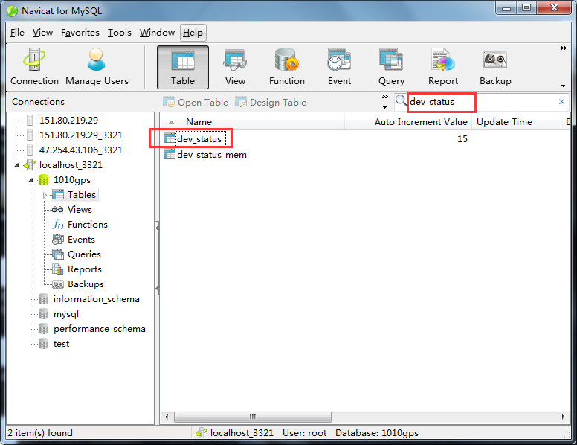Click the information_schema database icon

(x=43, y=298)
